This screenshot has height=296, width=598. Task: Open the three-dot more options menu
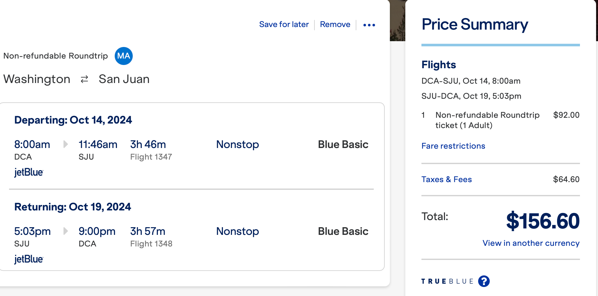pyautogui.click(x=369, y=25)
